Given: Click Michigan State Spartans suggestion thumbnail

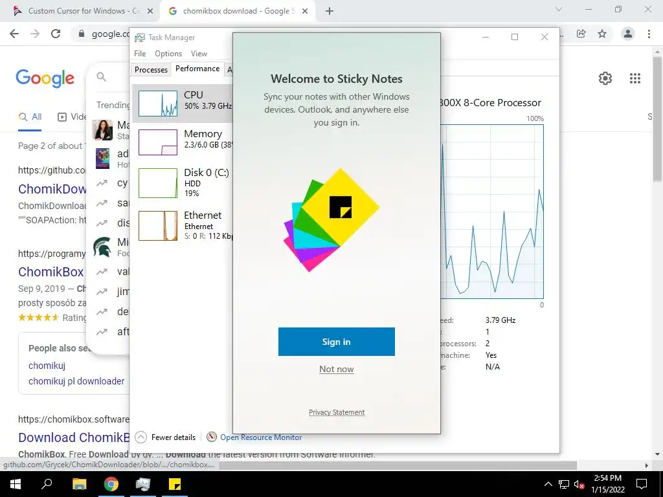Looking at the screenshot, I should pyautogui.click(x=102, y=247).
